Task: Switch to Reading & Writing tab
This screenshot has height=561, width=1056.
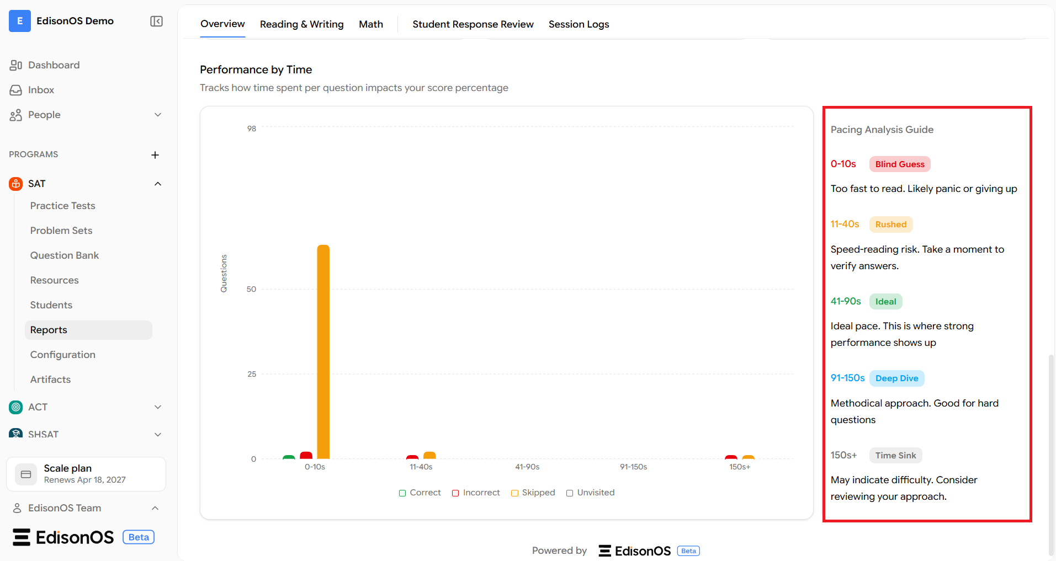Action: click(x=301, y=24)
